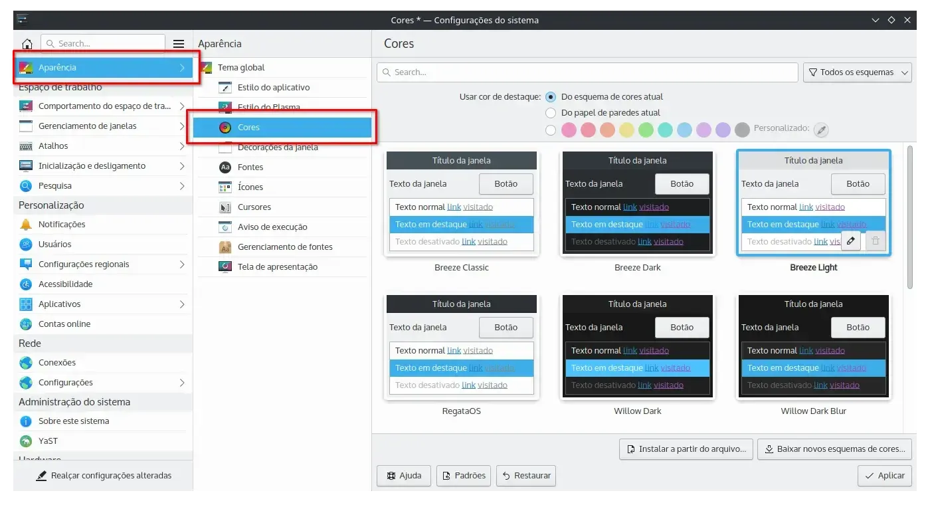Click the Padrões button
930x507 pixels.
tap(464, 476)
